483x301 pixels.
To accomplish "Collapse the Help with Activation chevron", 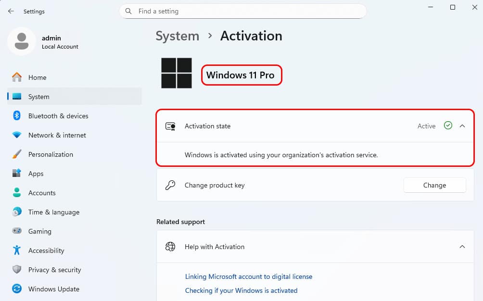I will tap(462, 247).
